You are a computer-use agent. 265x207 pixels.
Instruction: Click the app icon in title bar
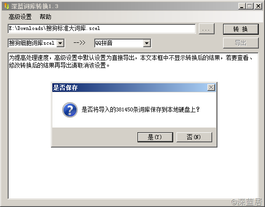pos(7,6)
